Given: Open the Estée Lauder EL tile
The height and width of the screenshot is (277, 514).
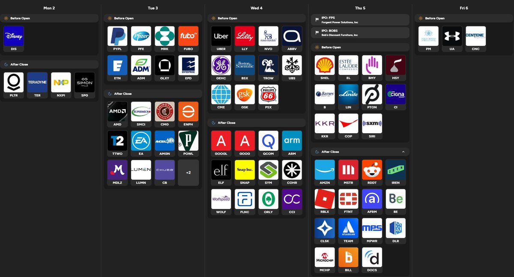Looking at the screenshot, I should tap(348, 68).
